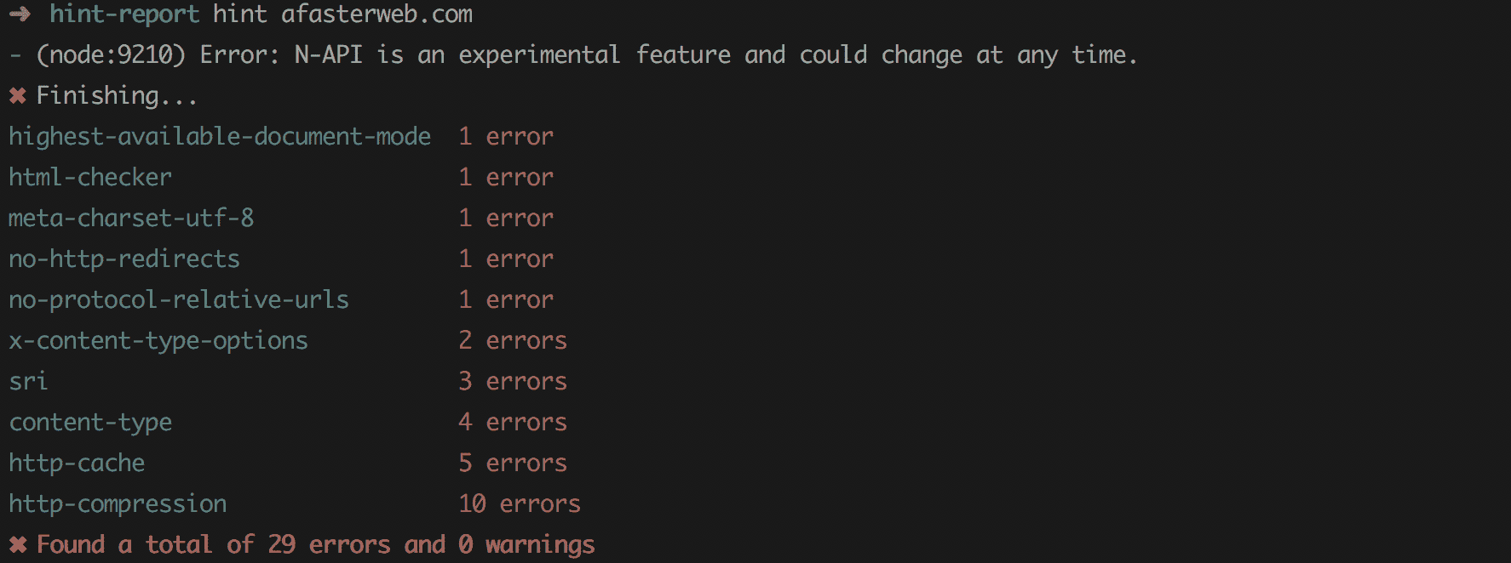Screen dimensions: 1511x563
Task: Select the no-http-redirects hint name
Action: click(124, 259)
